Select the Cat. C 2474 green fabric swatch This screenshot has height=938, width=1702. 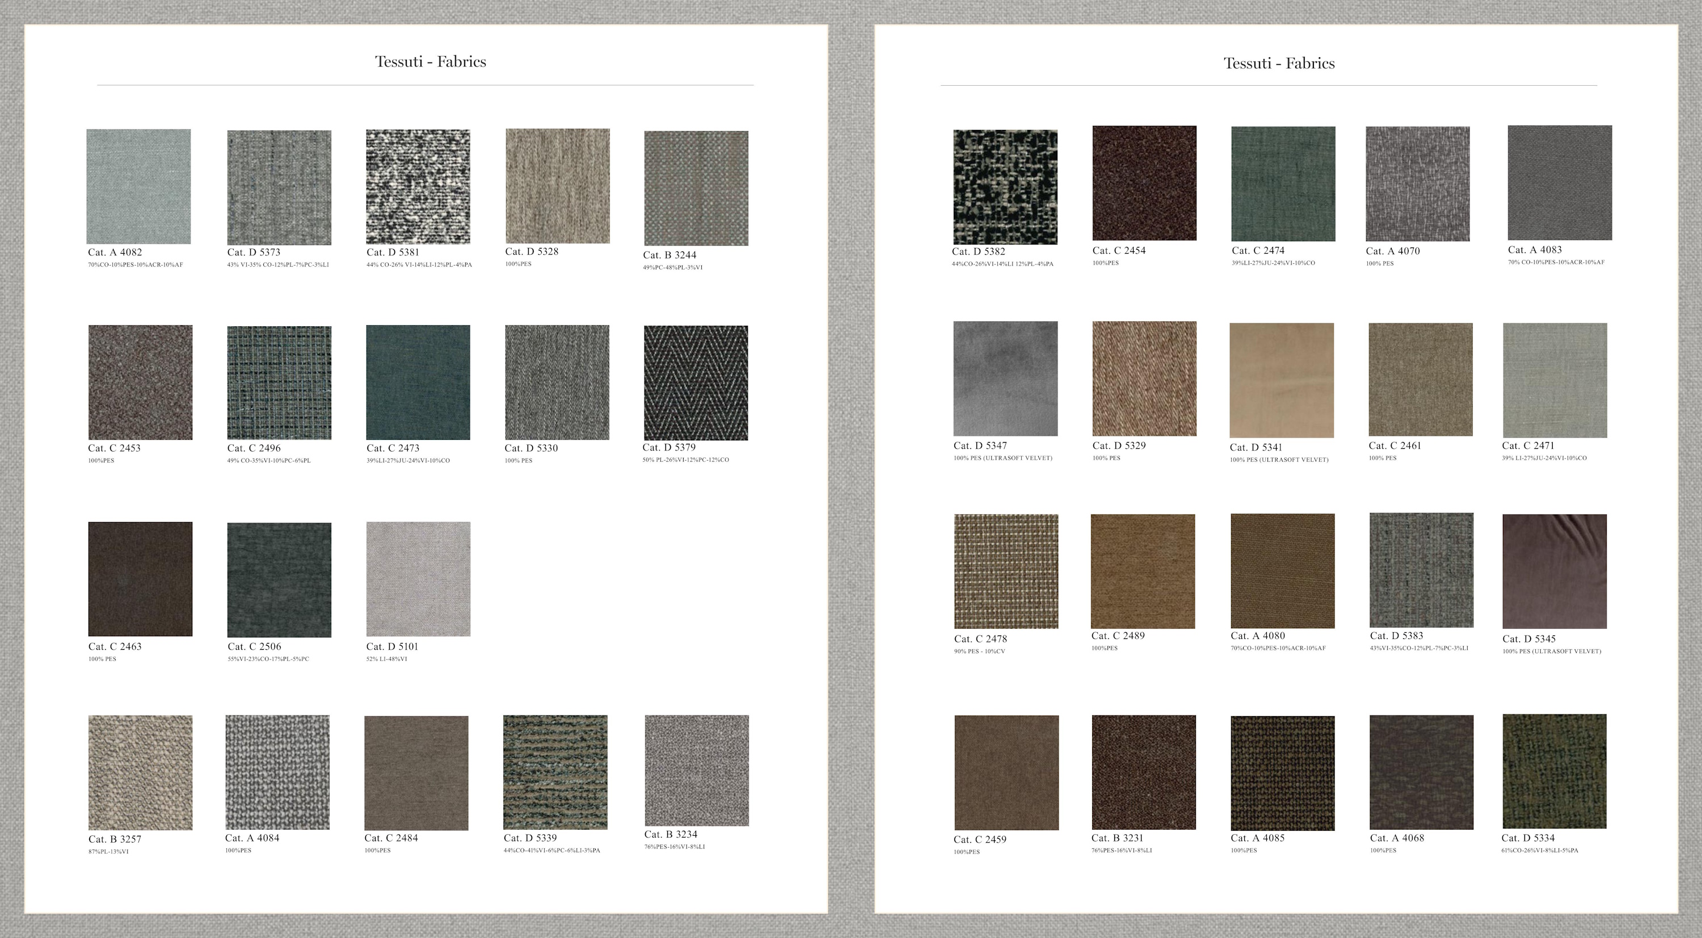(x=1282, y=183)
